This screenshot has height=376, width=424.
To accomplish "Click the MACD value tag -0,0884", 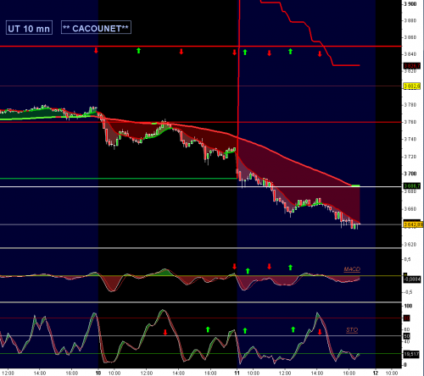I will [412, 279].
